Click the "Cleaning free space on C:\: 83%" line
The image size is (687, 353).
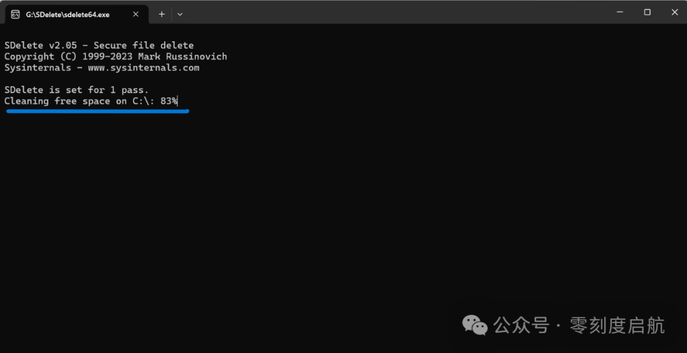point(91,101)
